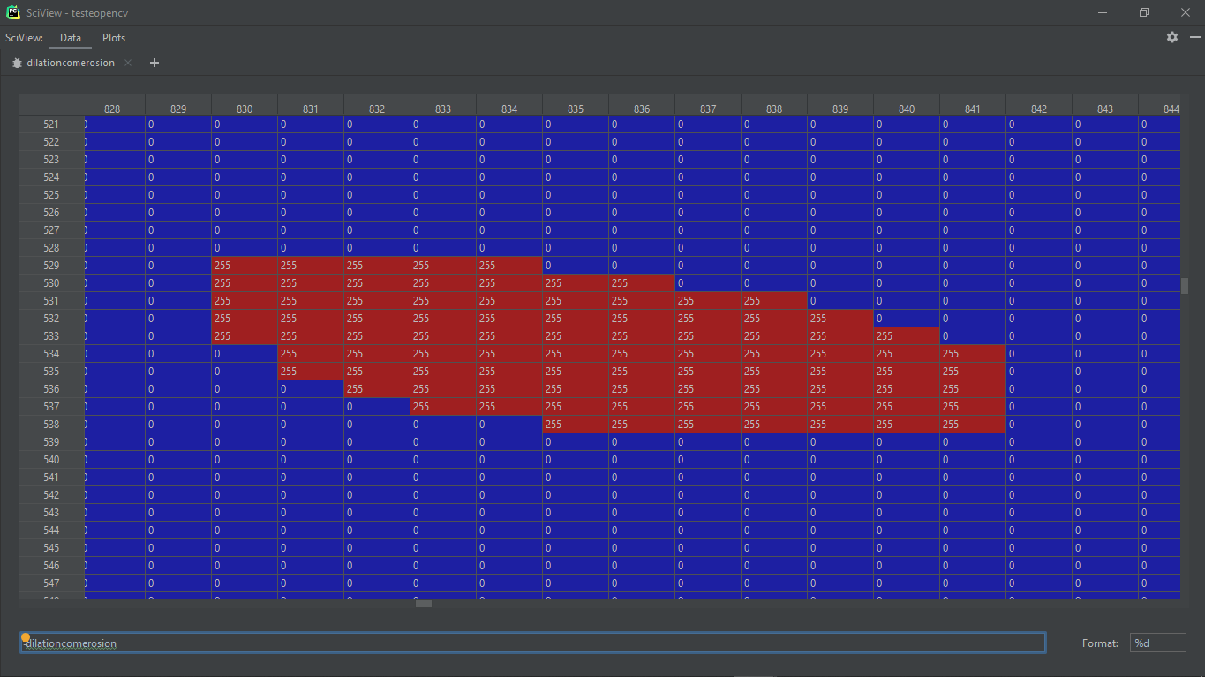Click the 255 cell at row 533, column 840
The image size is (1205, 677).
click(x=907, y=336)
